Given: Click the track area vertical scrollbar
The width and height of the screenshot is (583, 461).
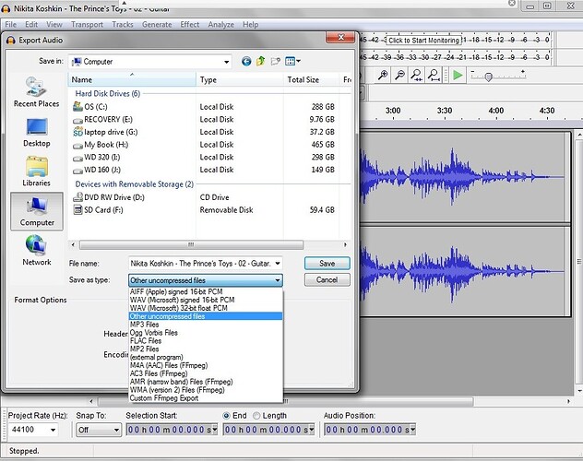Looking at the screenshot, I should point(579,262).
